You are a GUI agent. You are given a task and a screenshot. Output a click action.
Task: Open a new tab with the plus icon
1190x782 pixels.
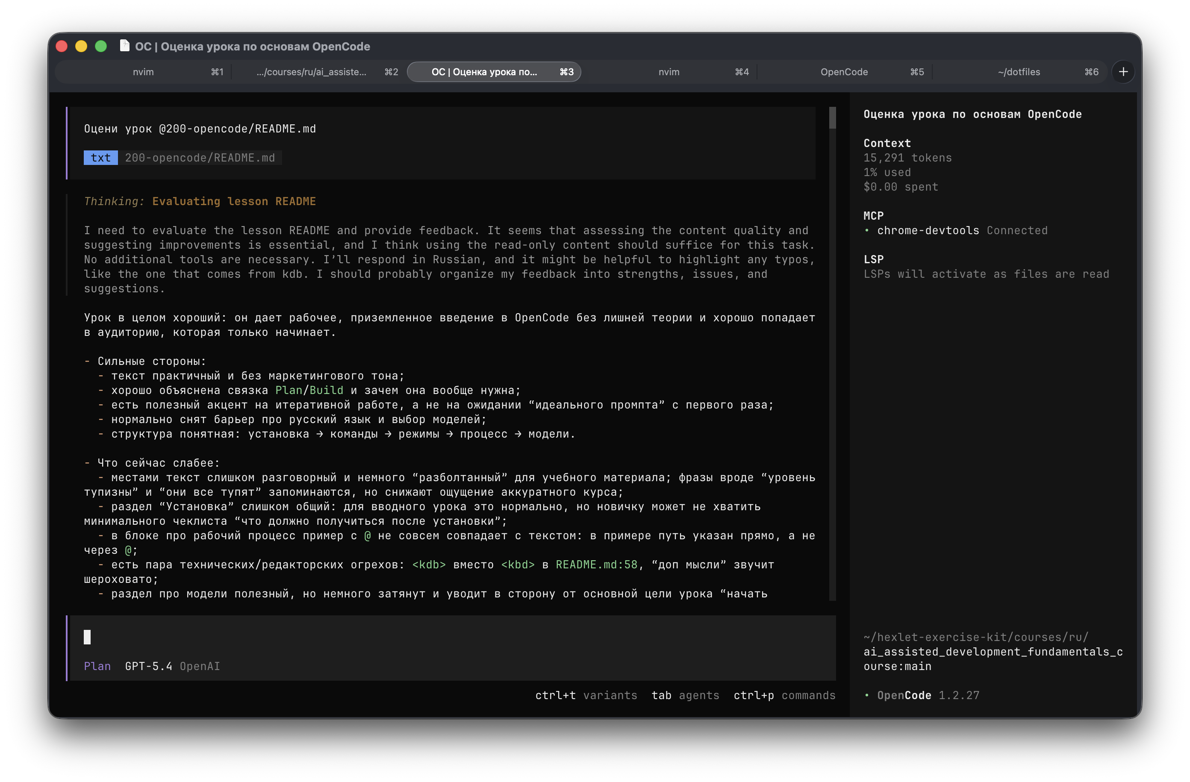(1123, 71)
